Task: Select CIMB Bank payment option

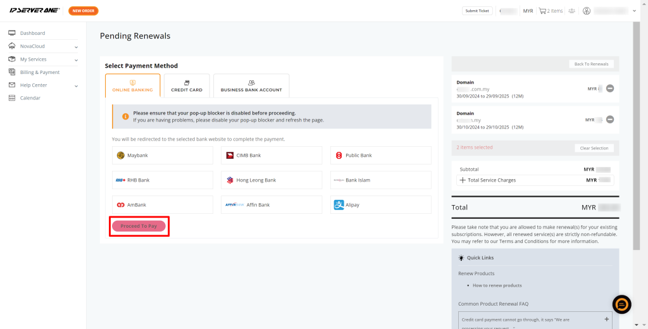Action: (271, 156)
